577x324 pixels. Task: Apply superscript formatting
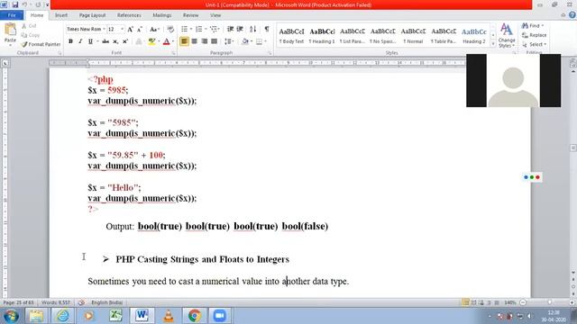[125, 41]
